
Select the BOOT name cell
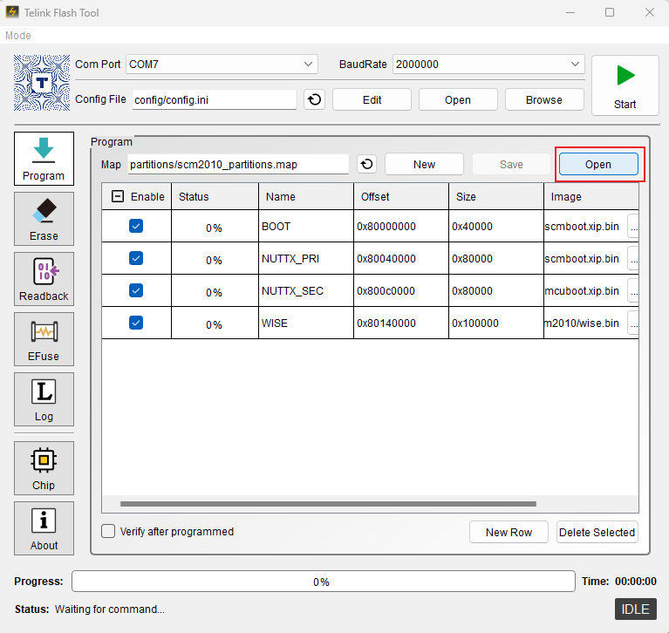tap(306, 226)
